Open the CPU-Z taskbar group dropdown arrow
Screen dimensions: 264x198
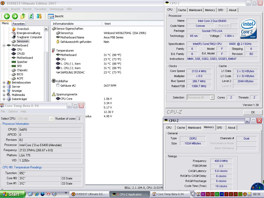[x=148, y=194]
